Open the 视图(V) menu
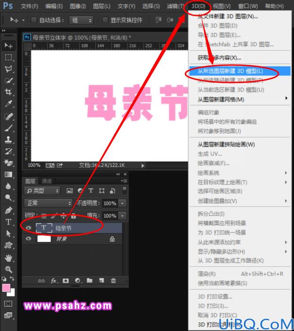The height and width of the screenshot is (331, 294). point(221,6)
